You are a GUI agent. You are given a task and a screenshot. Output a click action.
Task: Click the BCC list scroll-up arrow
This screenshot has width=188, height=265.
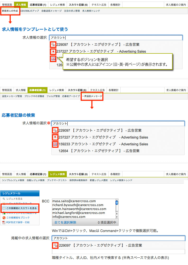tap(117, 214)
